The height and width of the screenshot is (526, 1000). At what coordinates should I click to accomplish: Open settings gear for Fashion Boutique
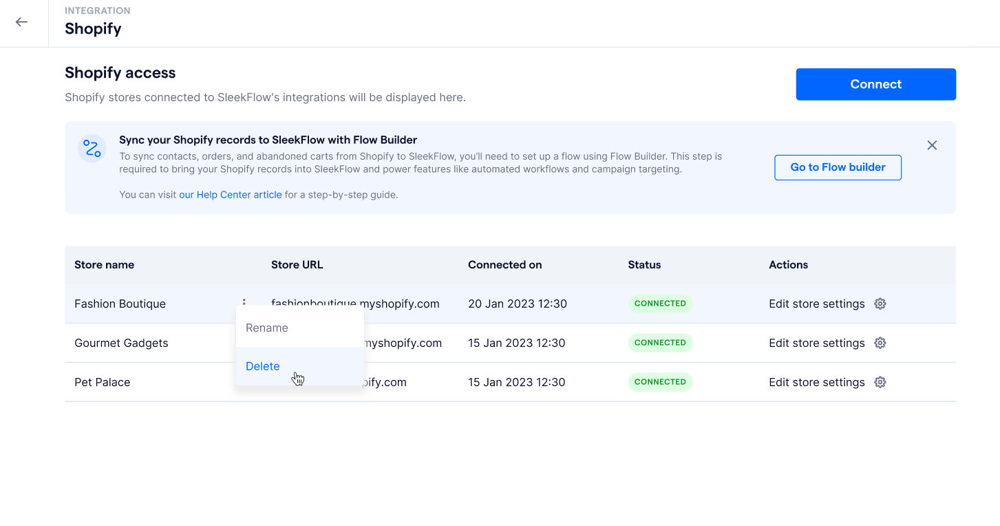click(880, 304)
